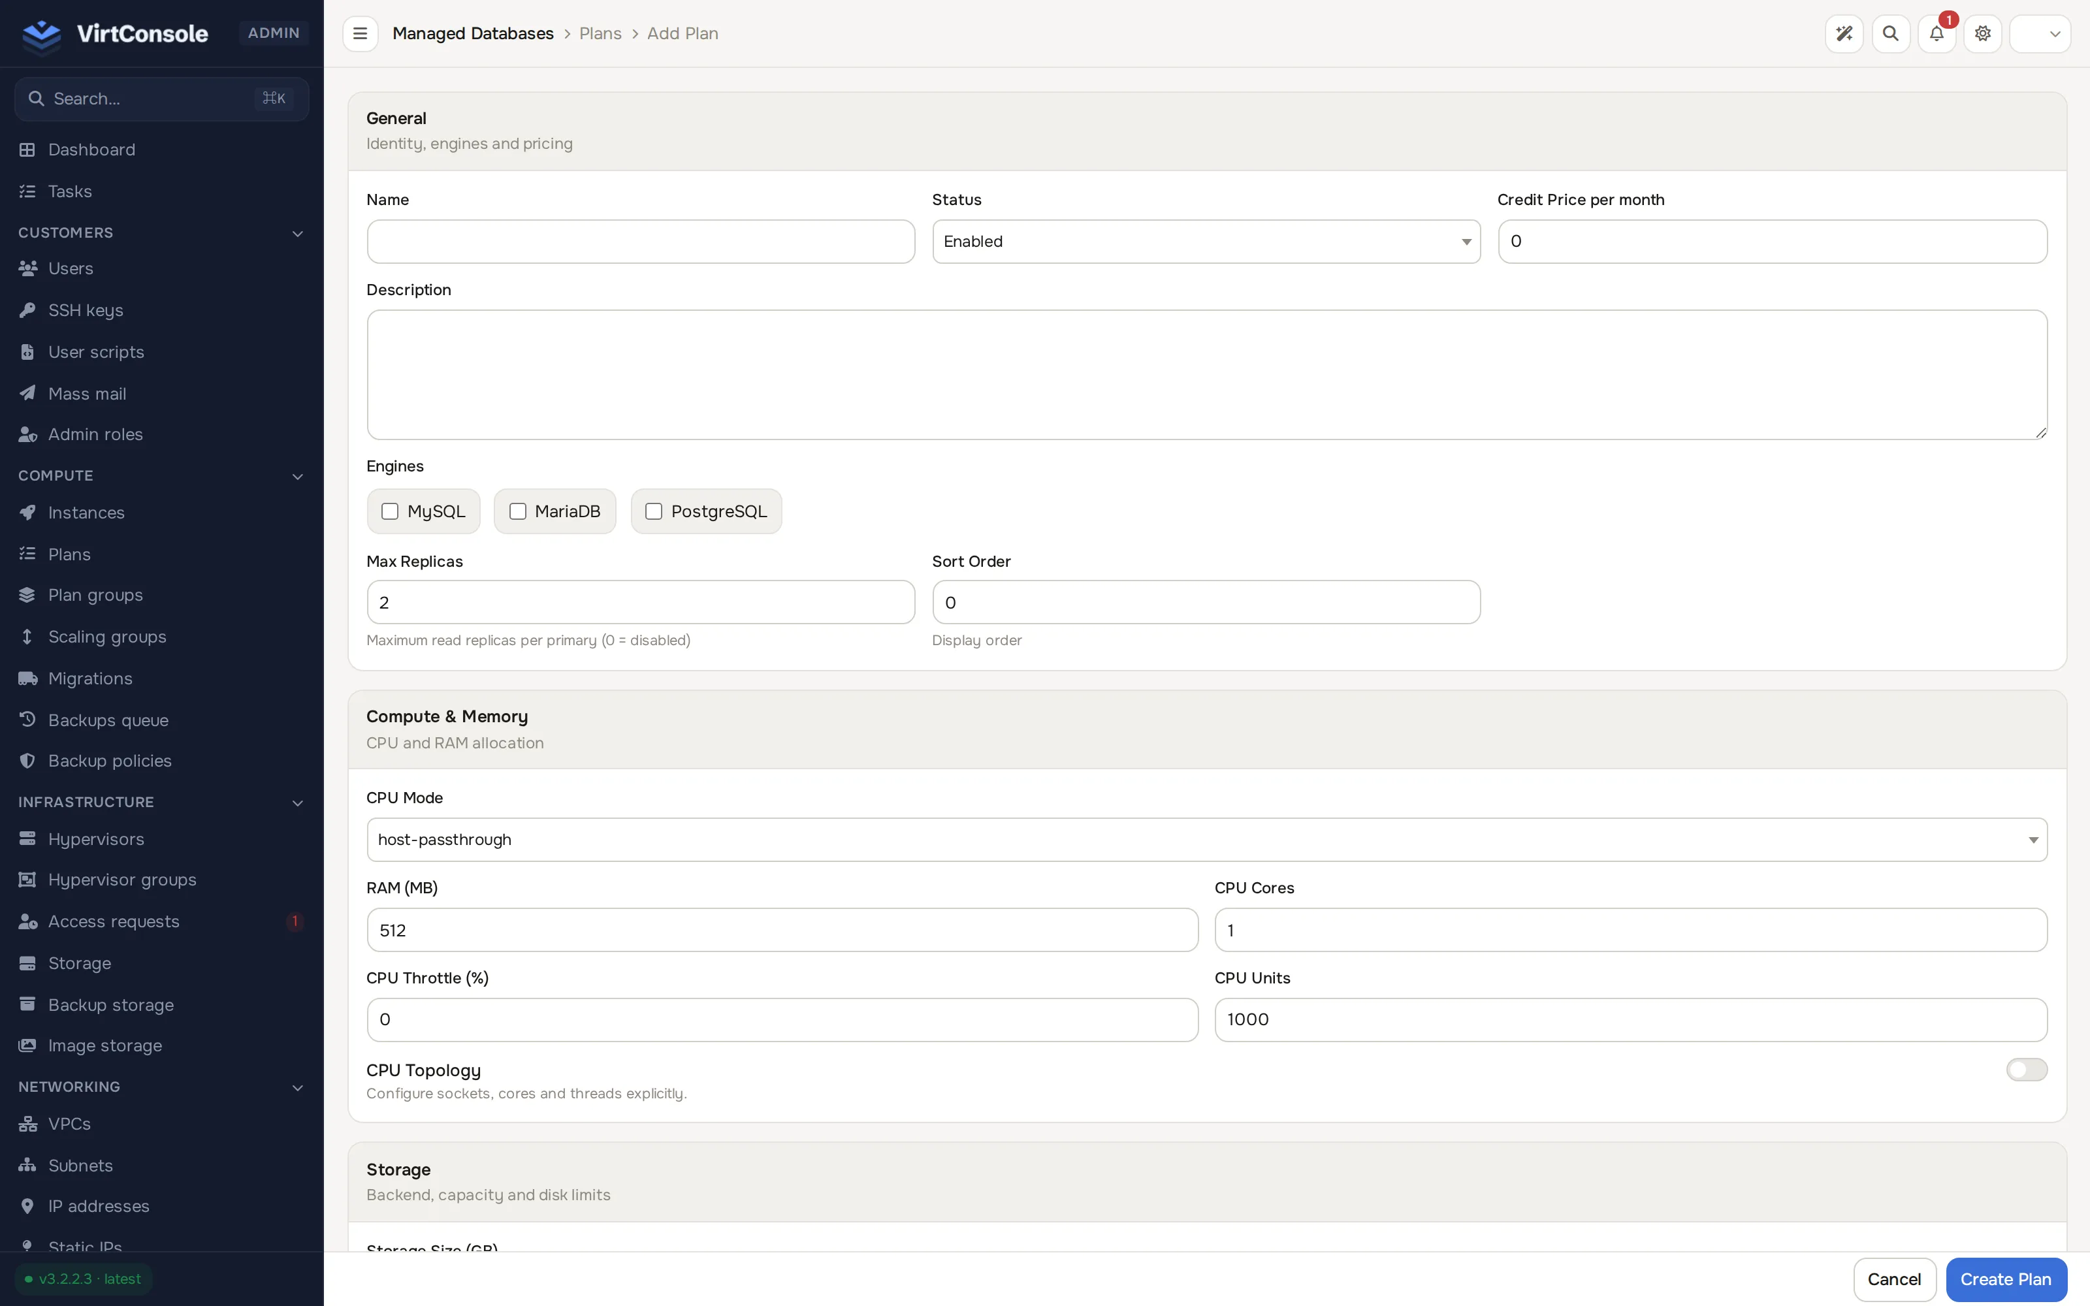Open Plan groups in the sidebar
This screenshot has width=2090, height=1306.
click(x=161, y=595)
